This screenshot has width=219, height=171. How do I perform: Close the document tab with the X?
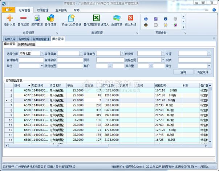(x=214, y=38)
